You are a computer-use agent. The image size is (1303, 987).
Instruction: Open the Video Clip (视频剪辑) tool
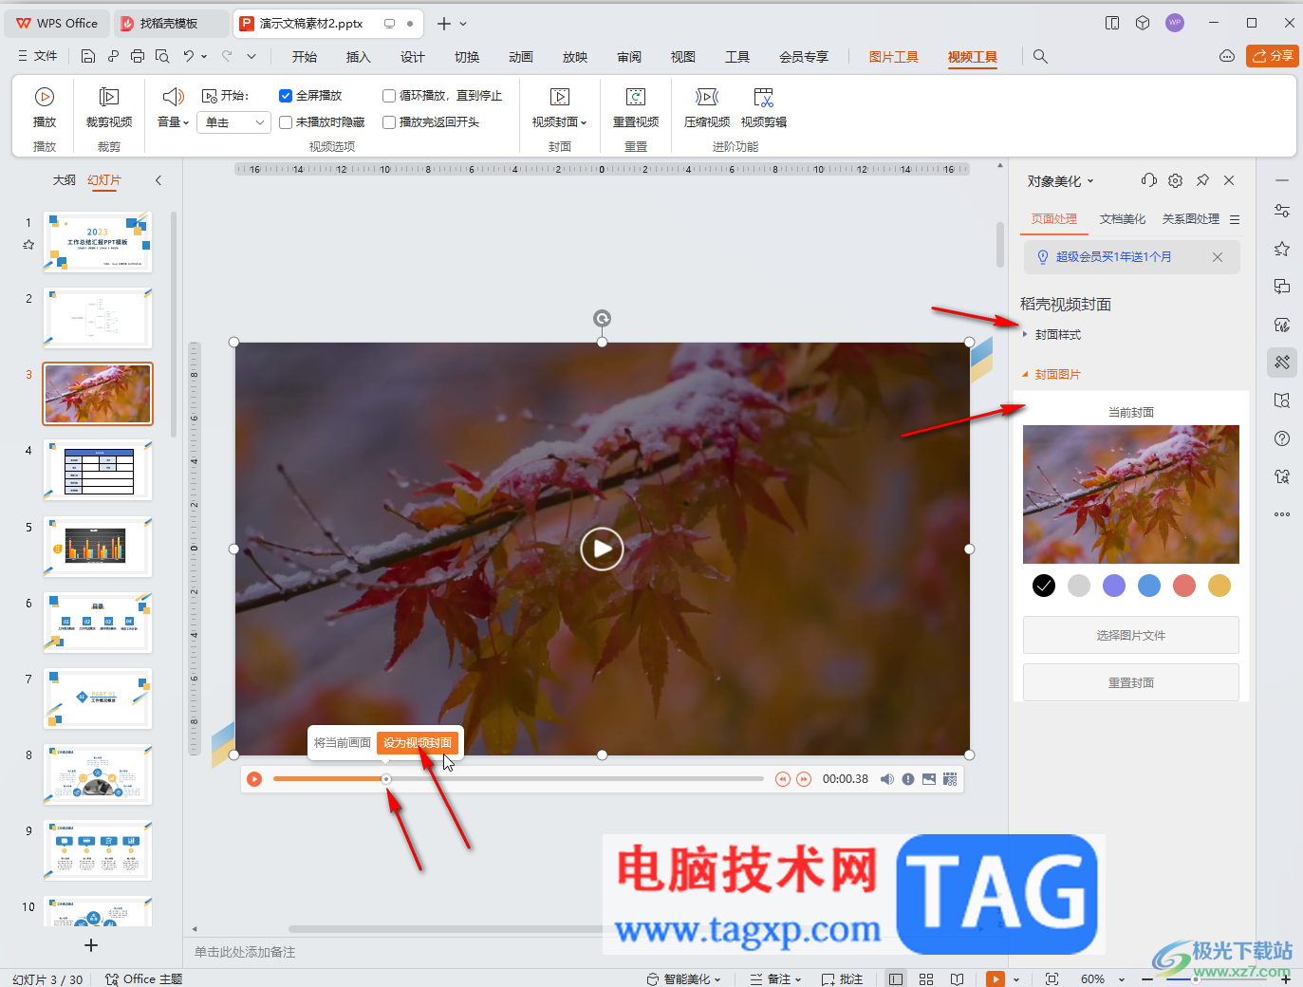pos(764,107)
